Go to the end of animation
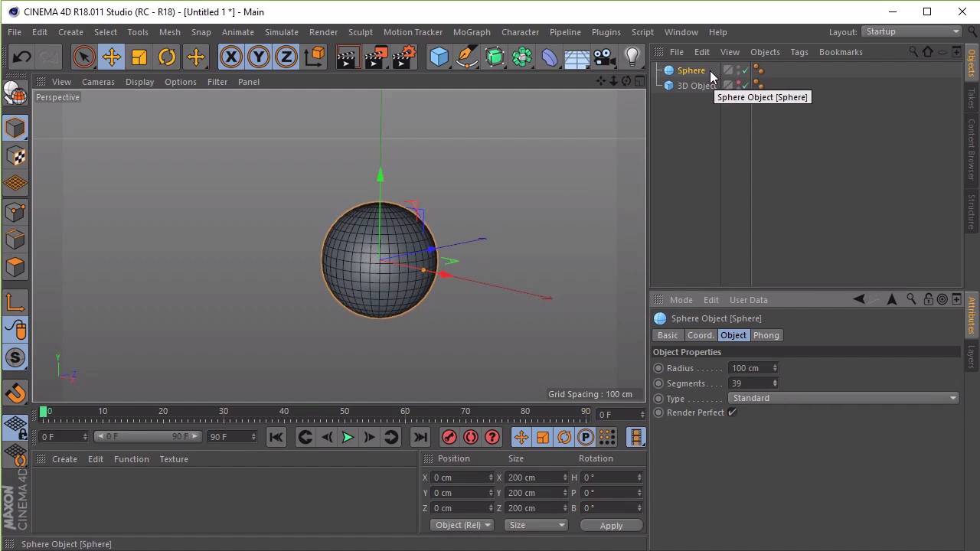 coord(420,437)
